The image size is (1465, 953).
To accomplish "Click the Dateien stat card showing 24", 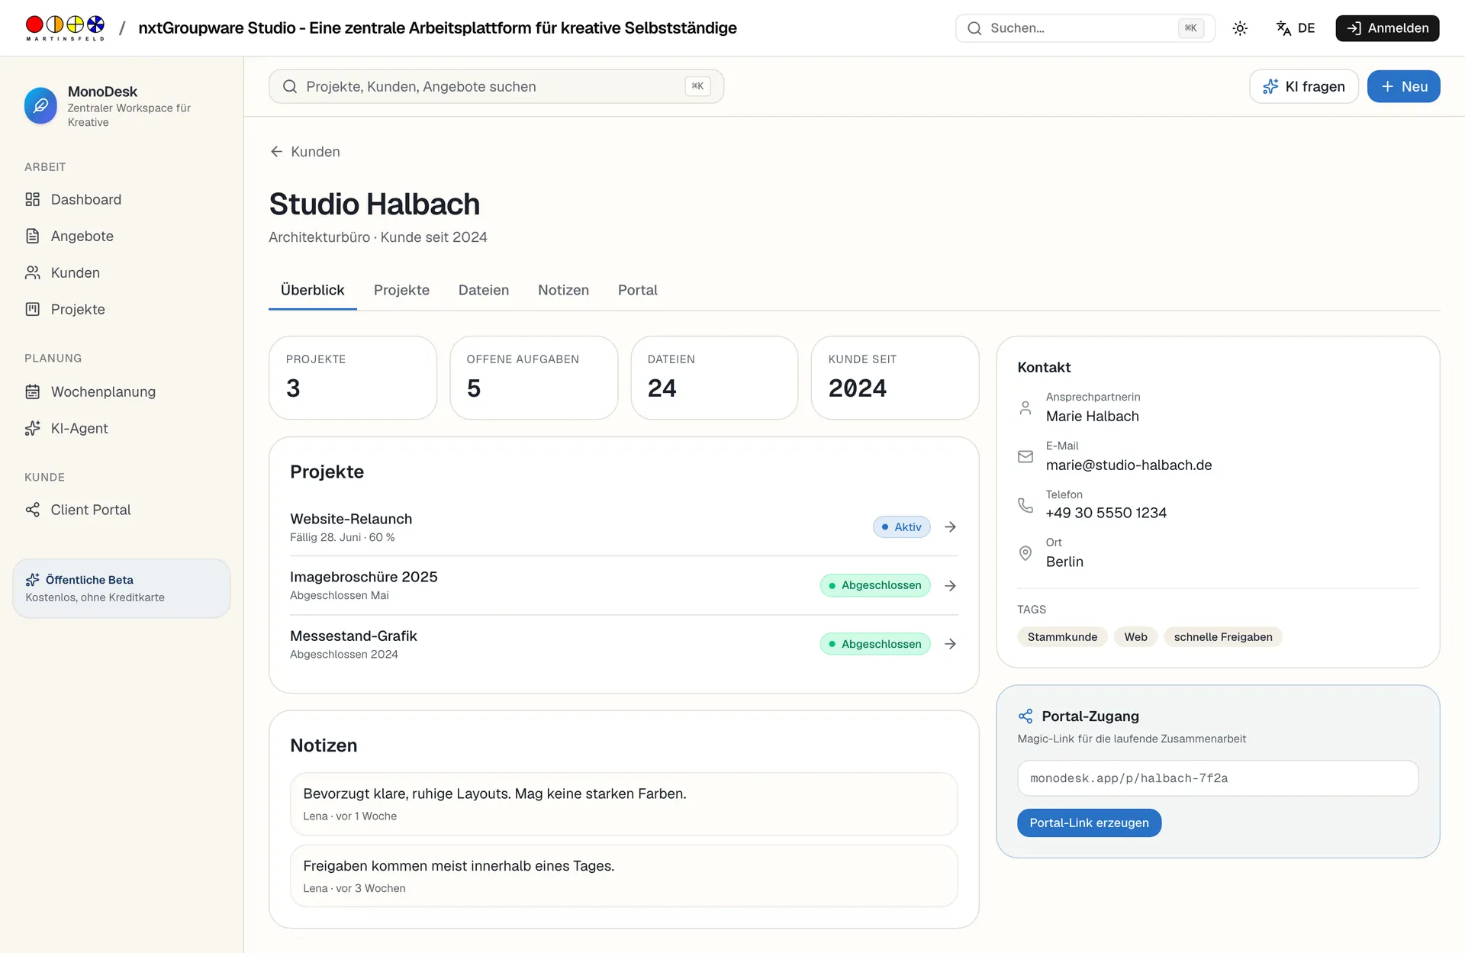I will click(714, 378).
